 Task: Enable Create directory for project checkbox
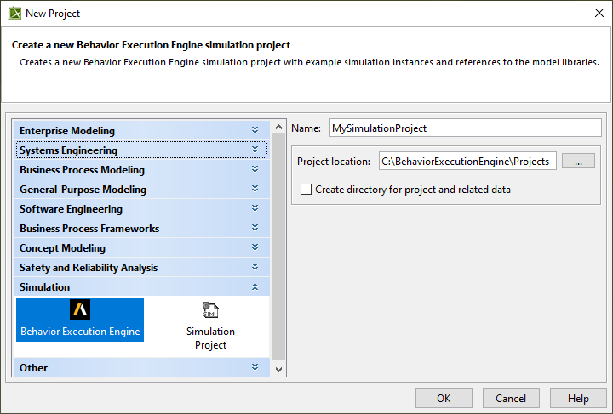(x=306, y=190)
